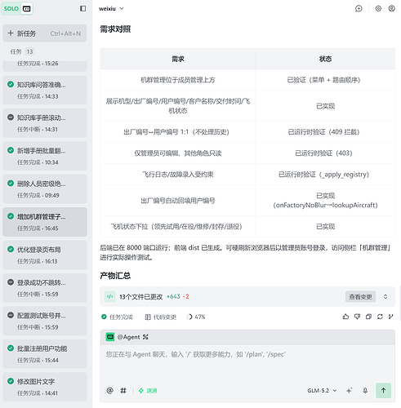The image size is (401, 408).
Task: Open new chat icon in header
Action: (359, 8)
